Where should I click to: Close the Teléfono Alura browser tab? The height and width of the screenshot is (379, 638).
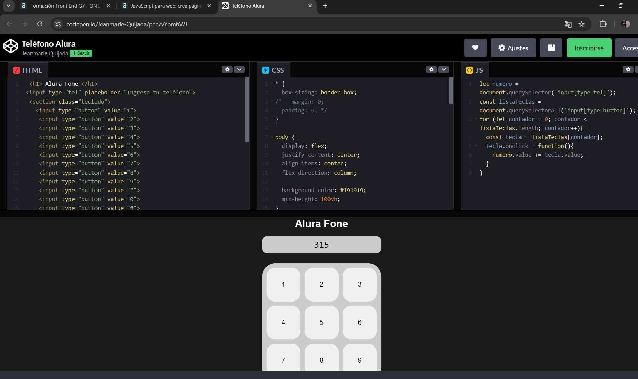point(310,6)
